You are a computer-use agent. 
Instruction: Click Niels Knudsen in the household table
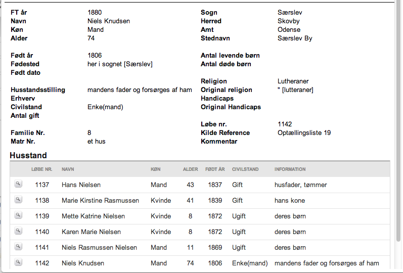83,263
